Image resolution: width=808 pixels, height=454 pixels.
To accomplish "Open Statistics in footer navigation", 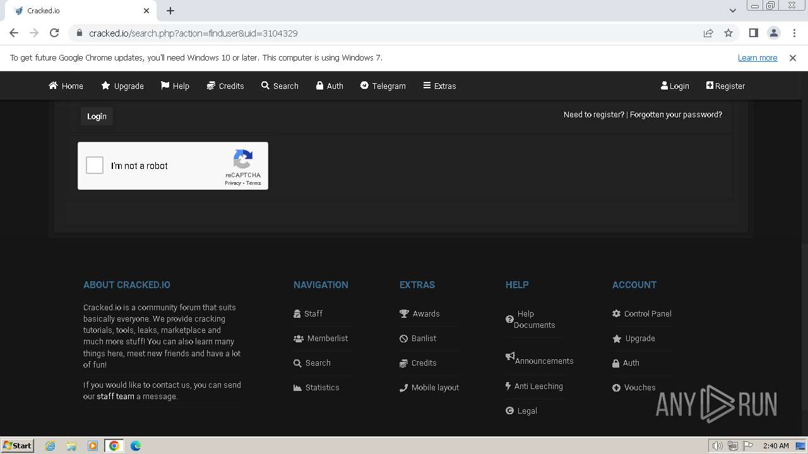I will [x=316, y=387].
